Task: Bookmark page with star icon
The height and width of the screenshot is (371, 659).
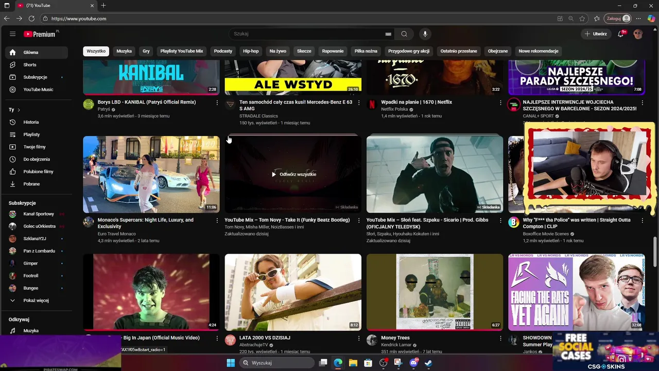Action: [582, 19]
